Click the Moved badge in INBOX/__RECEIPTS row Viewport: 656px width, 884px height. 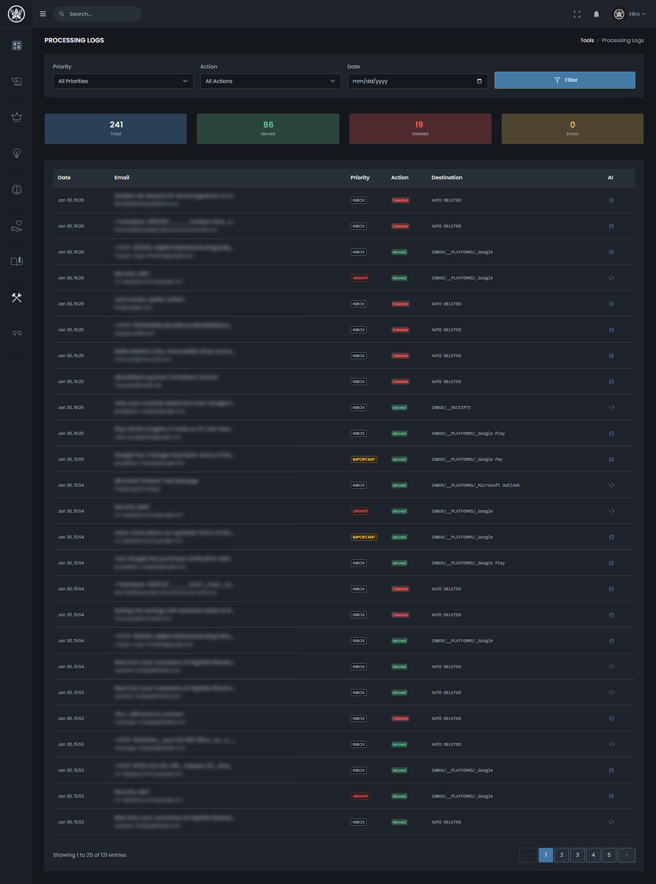pyautogui.click(x=399, y=408)
